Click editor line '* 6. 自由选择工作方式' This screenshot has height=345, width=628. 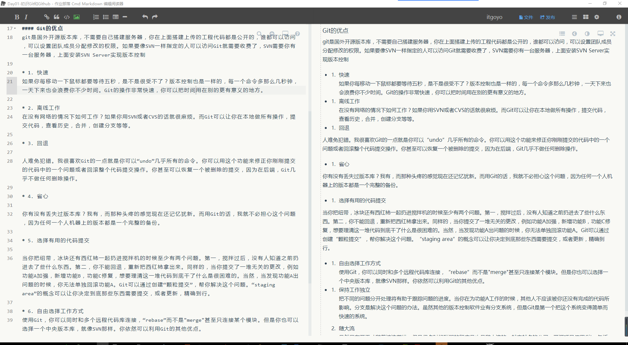53,311
